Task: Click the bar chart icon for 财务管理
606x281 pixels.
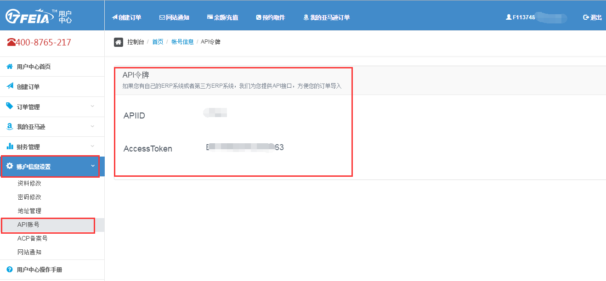Action: (10, 146)
